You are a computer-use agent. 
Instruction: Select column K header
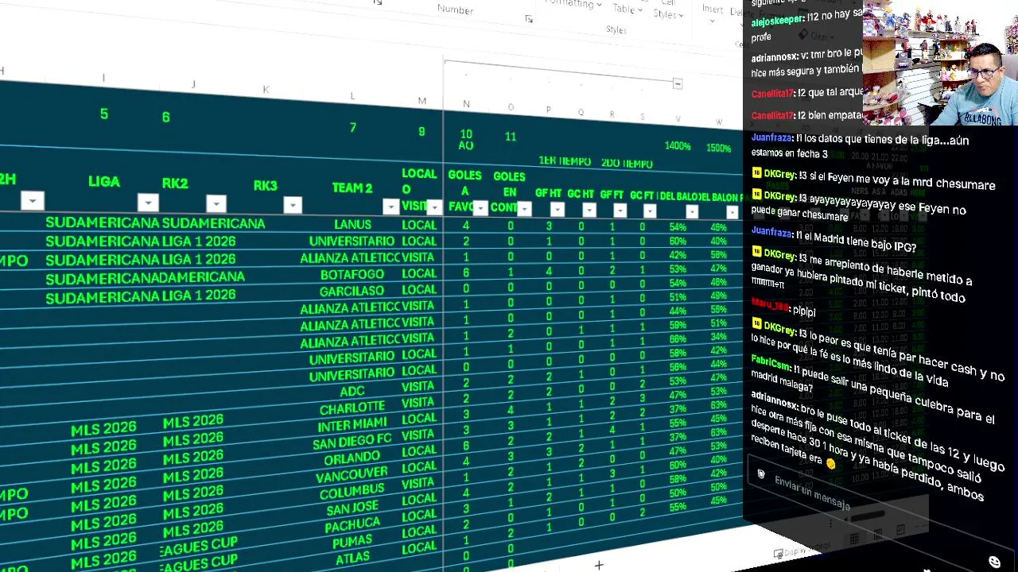click(x=266, y=90)
